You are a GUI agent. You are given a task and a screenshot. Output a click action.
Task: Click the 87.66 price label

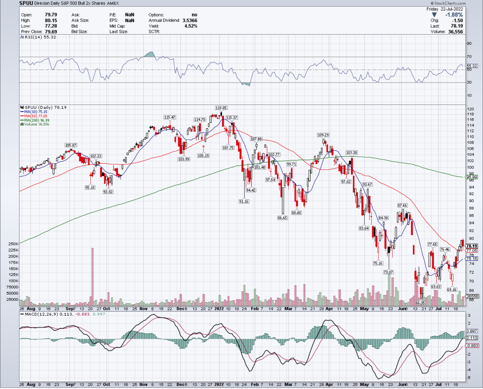click(402, 205)
